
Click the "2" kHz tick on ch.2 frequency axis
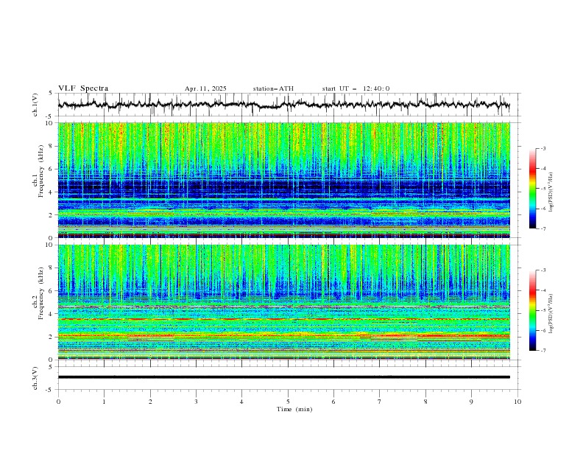(52, 337)
